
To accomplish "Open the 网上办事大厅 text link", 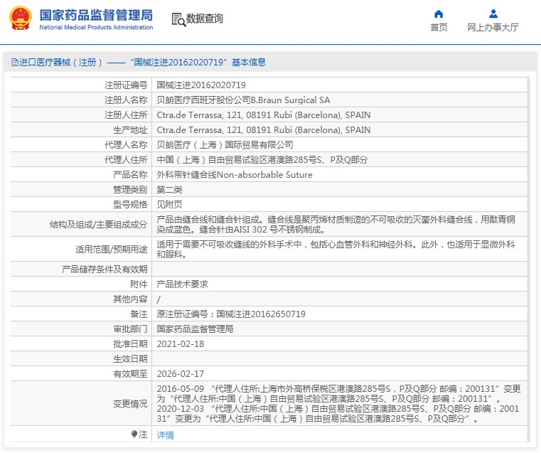I will [x=493, y=28].
